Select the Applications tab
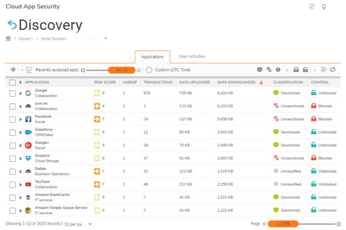The image size is (346, 230). click(x=152, y=57)
